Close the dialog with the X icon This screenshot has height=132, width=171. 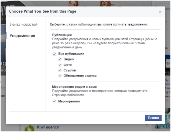[x=160, y=12]
